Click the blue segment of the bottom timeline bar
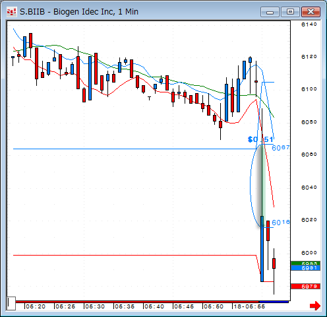The height and width of the screenshot is (317, 327). point(274,302)
